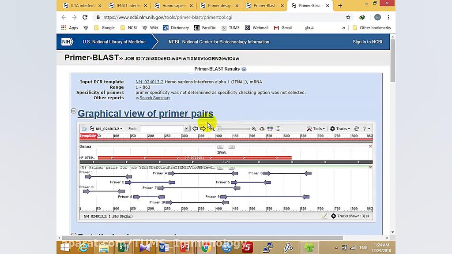Bookmark this page with the star icon
The width and height of the screenshot is (452, 254).
coord(348,17)
